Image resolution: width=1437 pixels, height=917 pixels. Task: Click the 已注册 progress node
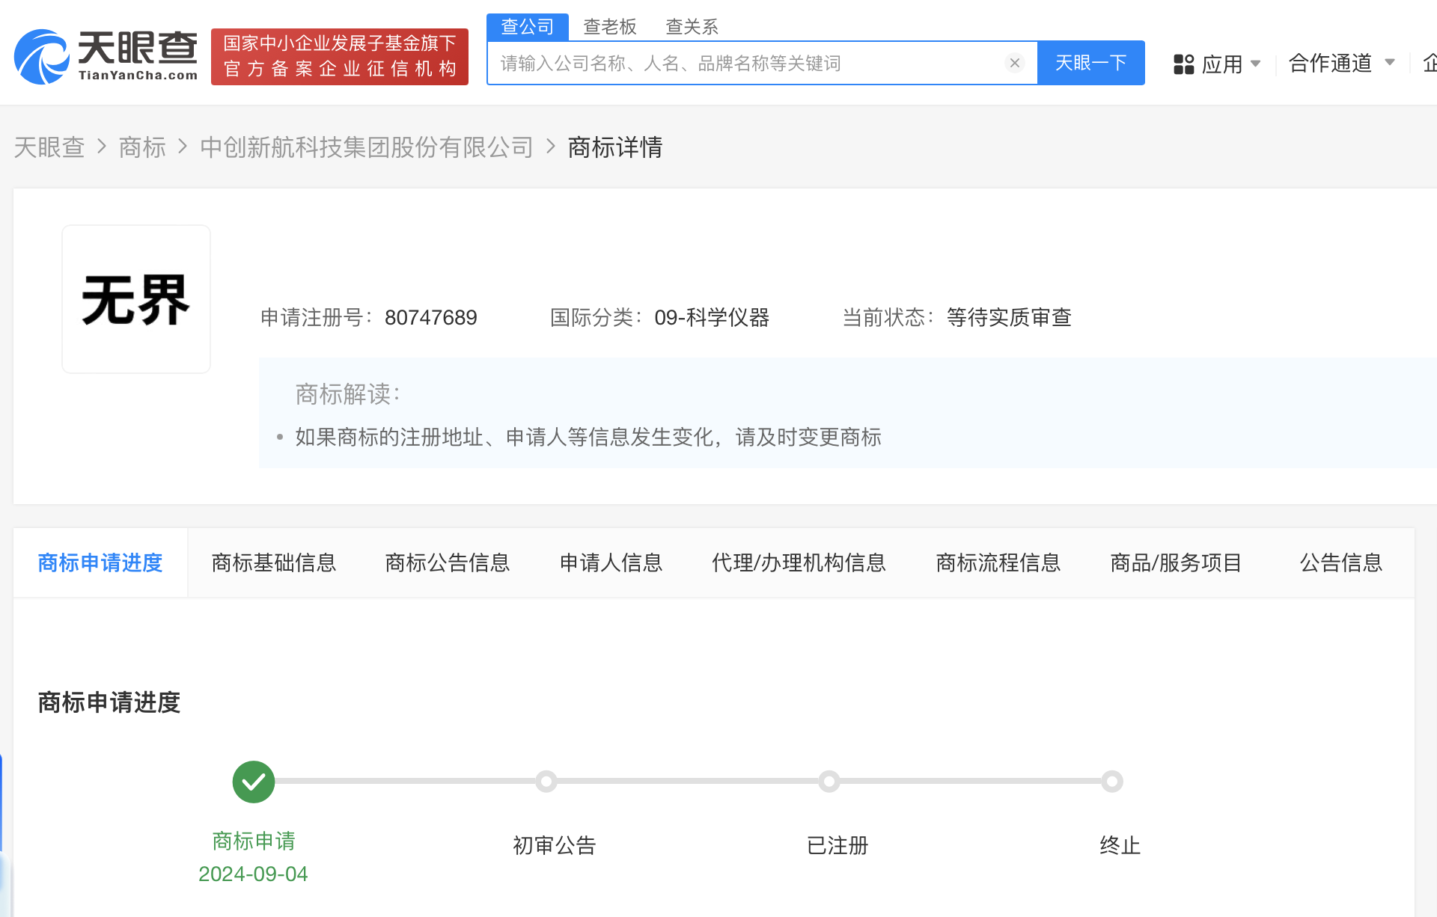(x=829, y=781)
